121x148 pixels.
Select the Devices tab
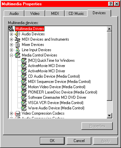pyautogui.click(x=99, y=13)
